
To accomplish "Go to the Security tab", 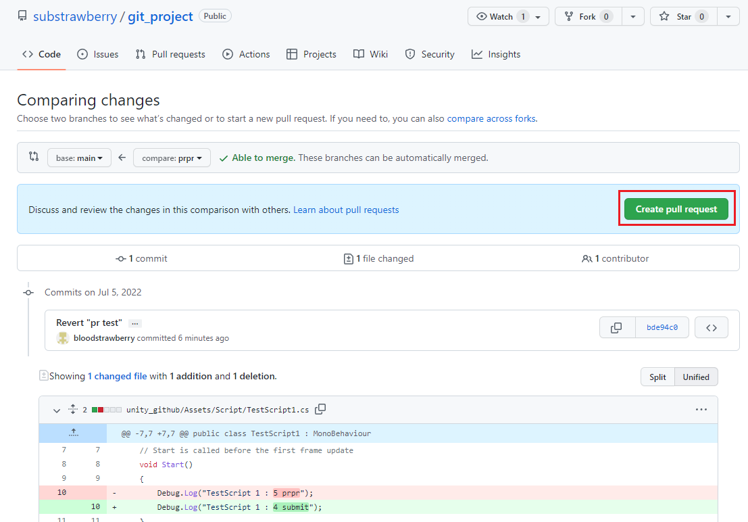I will (430, 55).
